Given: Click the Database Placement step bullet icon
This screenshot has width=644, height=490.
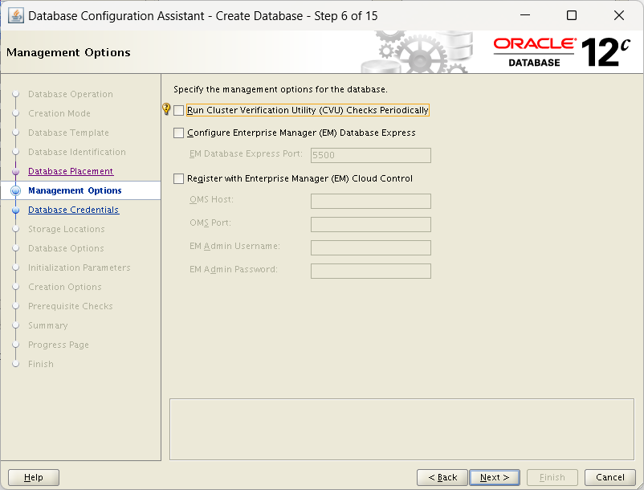Looking at the screenshot, I should coord(15,172).
